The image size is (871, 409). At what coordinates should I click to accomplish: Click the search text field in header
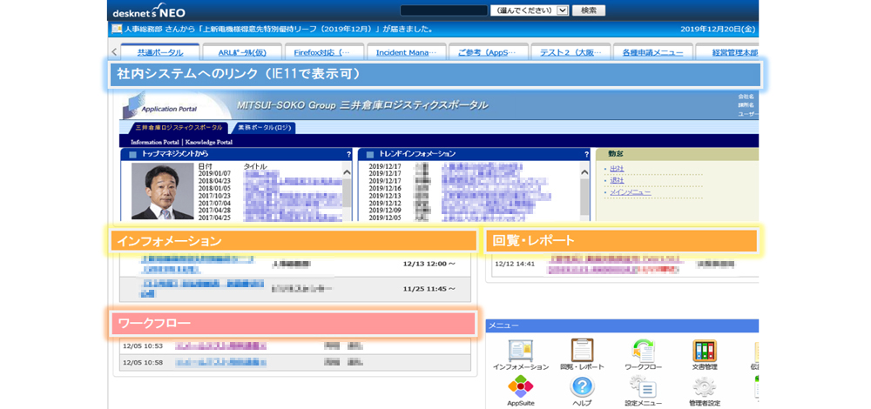click(x=443, y=10)
